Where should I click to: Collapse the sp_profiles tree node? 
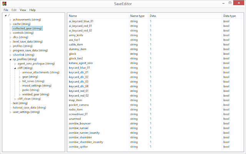click(x=11, y=59)
